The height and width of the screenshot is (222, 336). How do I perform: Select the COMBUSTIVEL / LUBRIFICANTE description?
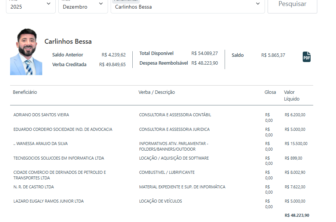[x=167, y=173]
